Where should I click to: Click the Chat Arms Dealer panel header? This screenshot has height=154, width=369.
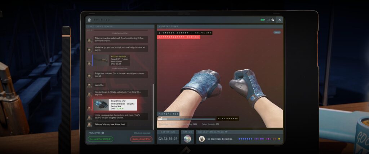coord(120,27)
